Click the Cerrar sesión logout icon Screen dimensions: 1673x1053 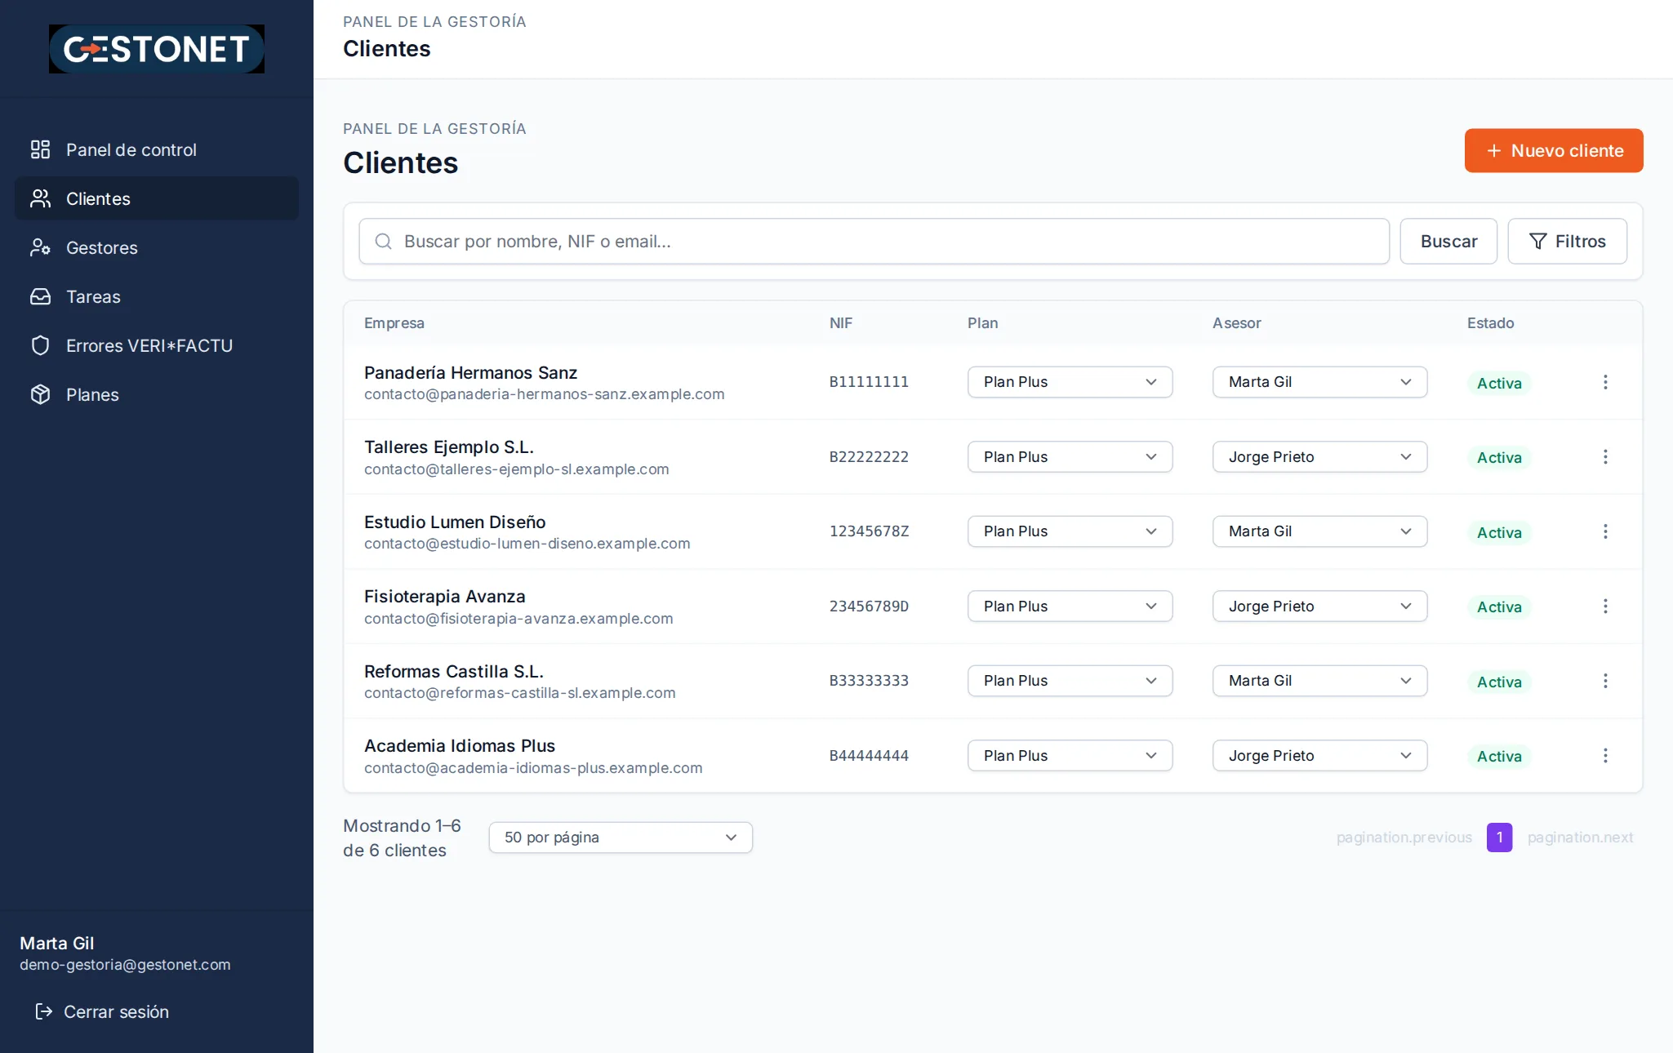pyautogui.click(x=43, y=1011)
